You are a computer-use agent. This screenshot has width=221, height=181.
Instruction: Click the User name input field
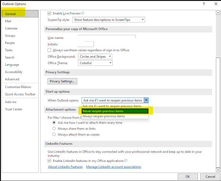(107, 37)
